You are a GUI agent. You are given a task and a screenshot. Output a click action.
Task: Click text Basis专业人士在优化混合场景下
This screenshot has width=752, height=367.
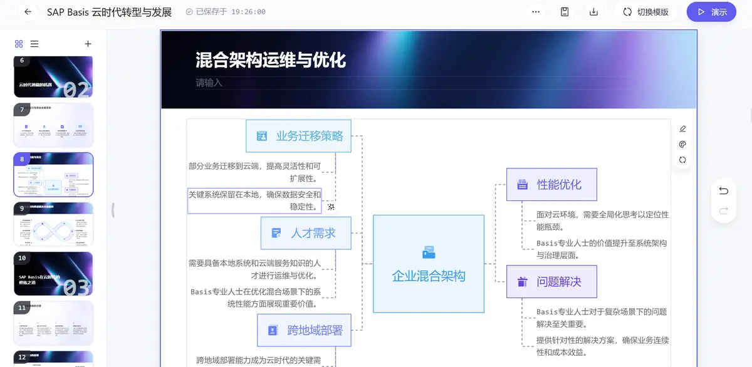pos(256,297)
